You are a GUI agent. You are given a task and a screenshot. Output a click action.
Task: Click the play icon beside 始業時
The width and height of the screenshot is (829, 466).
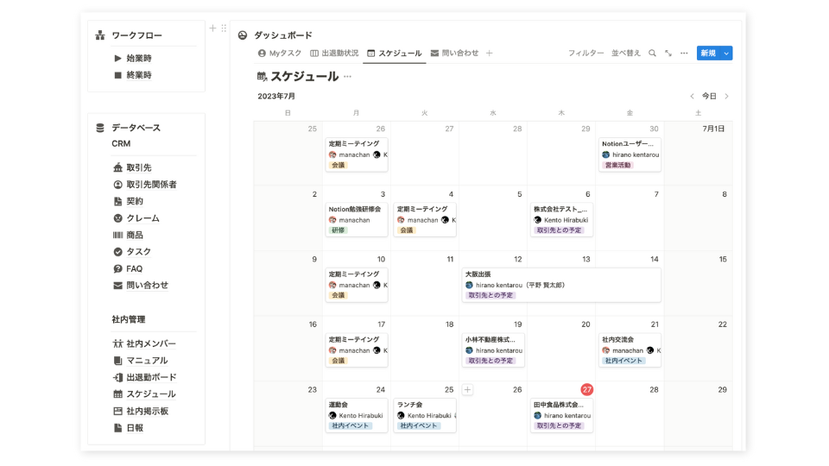tap(117, 59)
